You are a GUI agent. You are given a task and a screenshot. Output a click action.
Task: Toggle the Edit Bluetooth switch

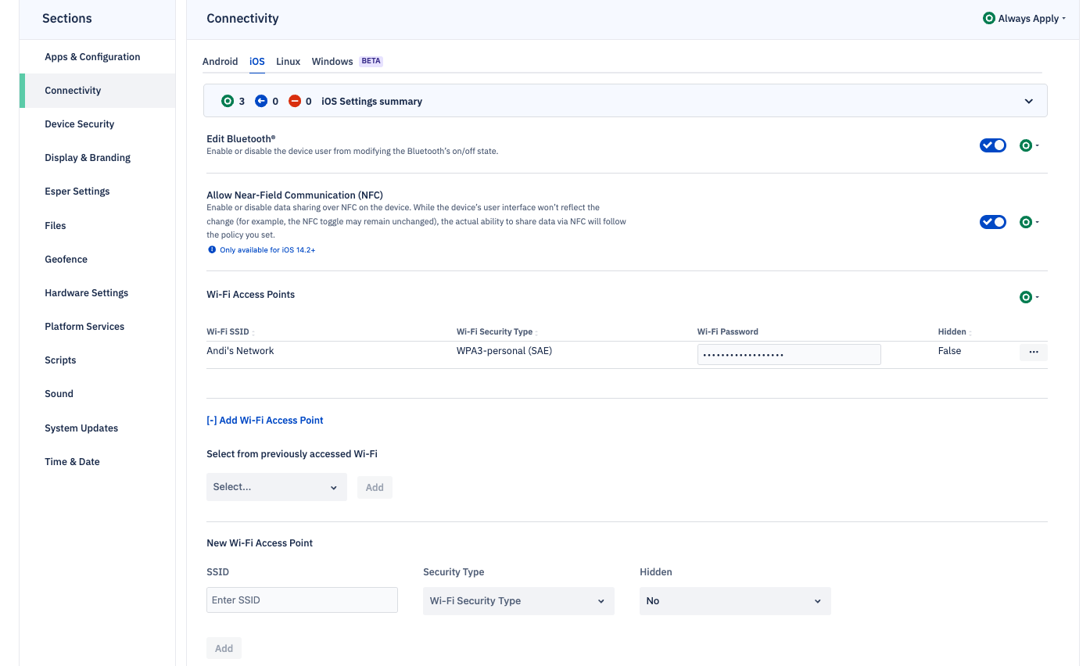click(x=992, y=145)
